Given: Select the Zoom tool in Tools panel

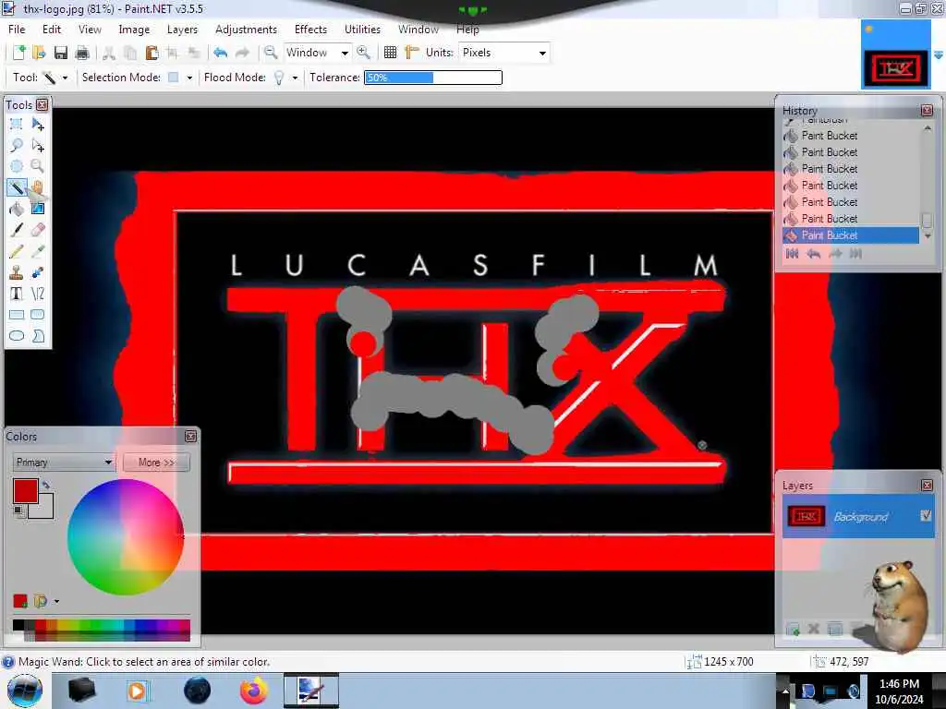Looking at the screenshot, I should coord(37,166).
